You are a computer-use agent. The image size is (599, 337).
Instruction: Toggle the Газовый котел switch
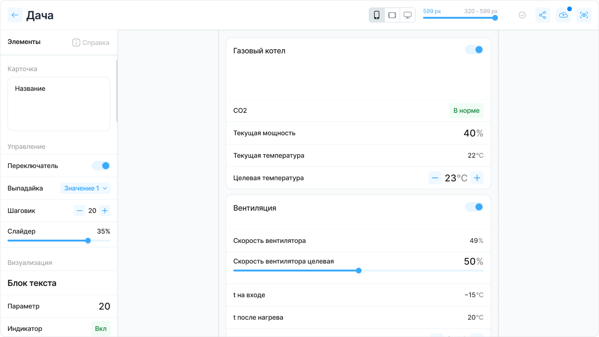(474, 50)
